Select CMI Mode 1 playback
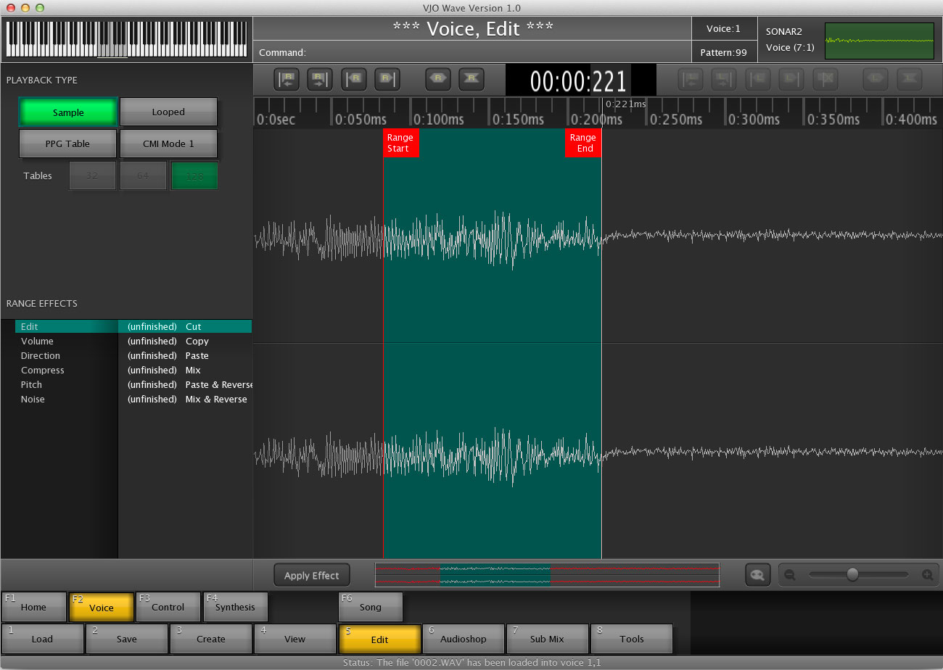The height and width of the screenshot is (670, 943). 168,144
